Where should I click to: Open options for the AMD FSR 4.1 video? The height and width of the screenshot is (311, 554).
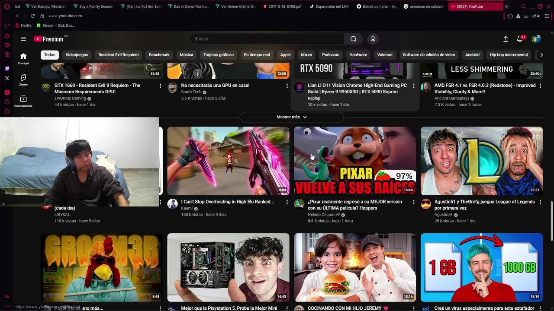click(540, 86)
